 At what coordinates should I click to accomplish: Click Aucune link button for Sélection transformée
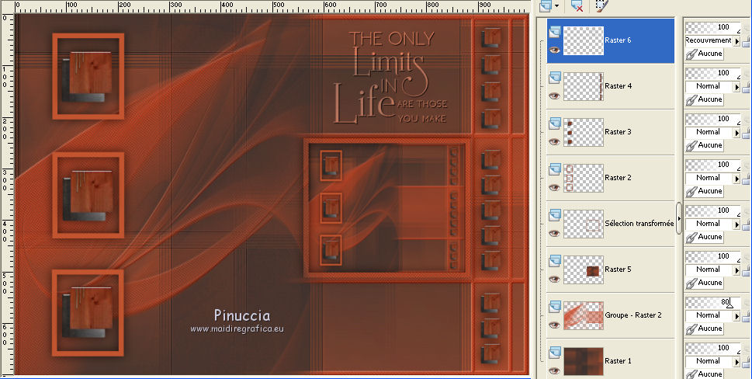[x=704, y=237]
